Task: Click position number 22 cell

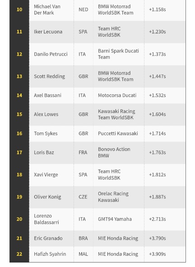Action: click(19, 254)
